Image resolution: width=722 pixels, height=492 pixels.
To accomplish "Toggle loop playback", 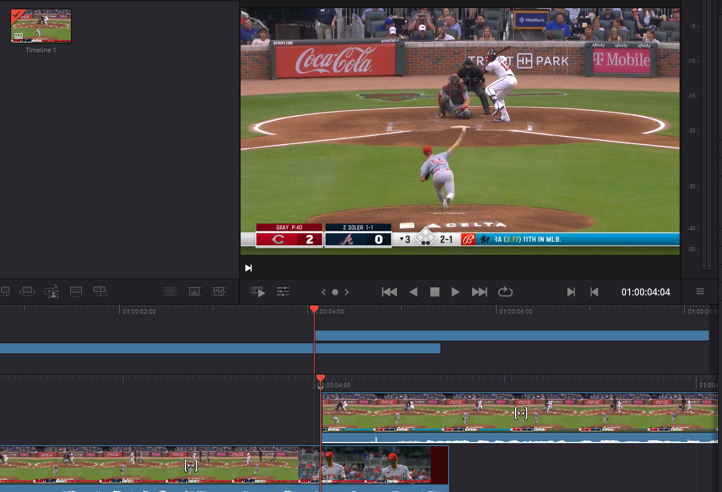I will 505,292.
